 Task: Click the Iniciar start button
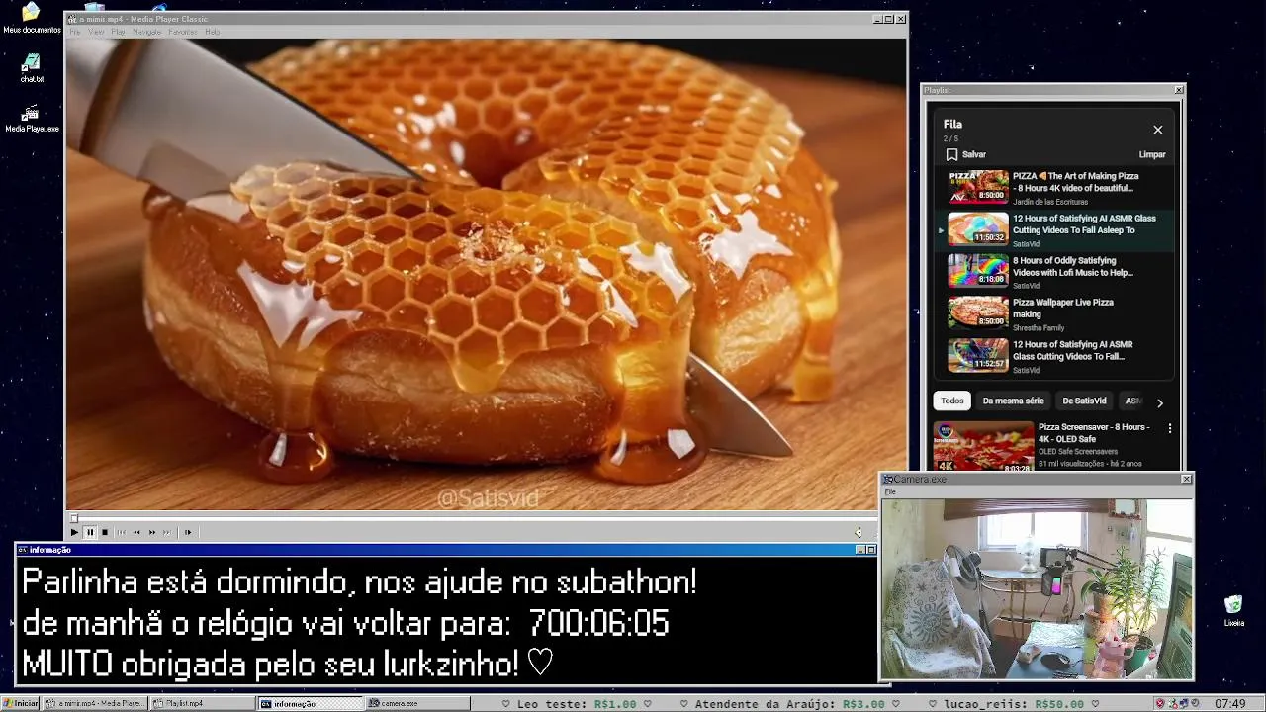pos(21,703)
